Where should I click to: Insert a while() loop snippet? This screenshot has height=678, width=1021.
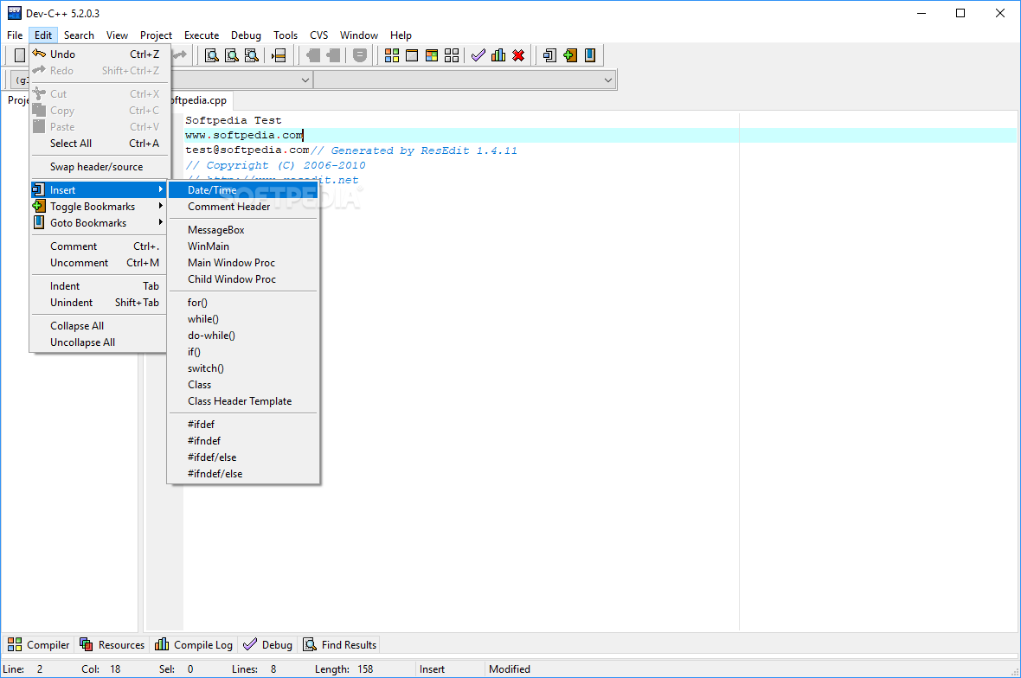coord(243,319)
